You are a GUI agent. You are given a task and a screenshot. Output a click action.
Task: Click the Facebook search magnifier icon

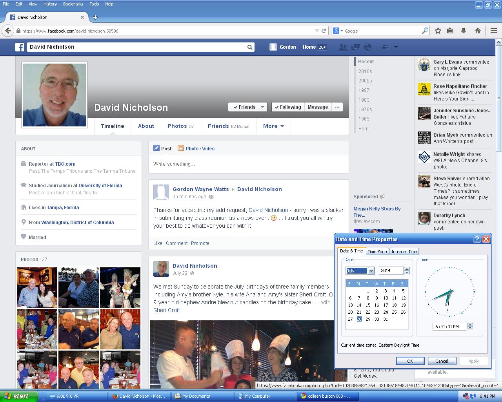[x=249, y=47]
